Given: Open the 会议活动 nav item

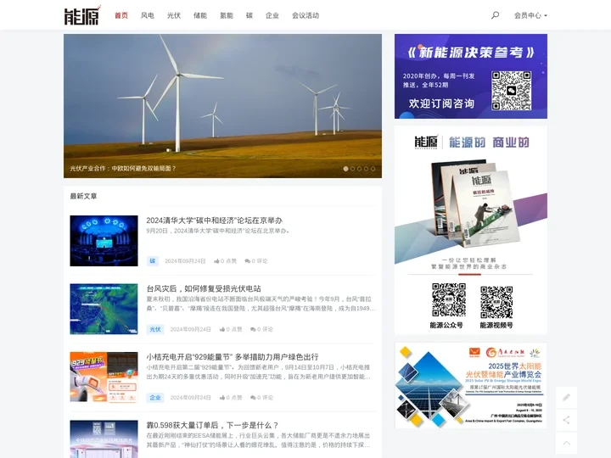Looking at the screenshot, I should [x=305, y=15].
